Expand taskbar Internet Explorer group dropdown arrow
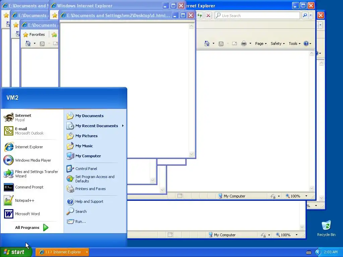Screen dimensions: 343x257 (87, 252)
